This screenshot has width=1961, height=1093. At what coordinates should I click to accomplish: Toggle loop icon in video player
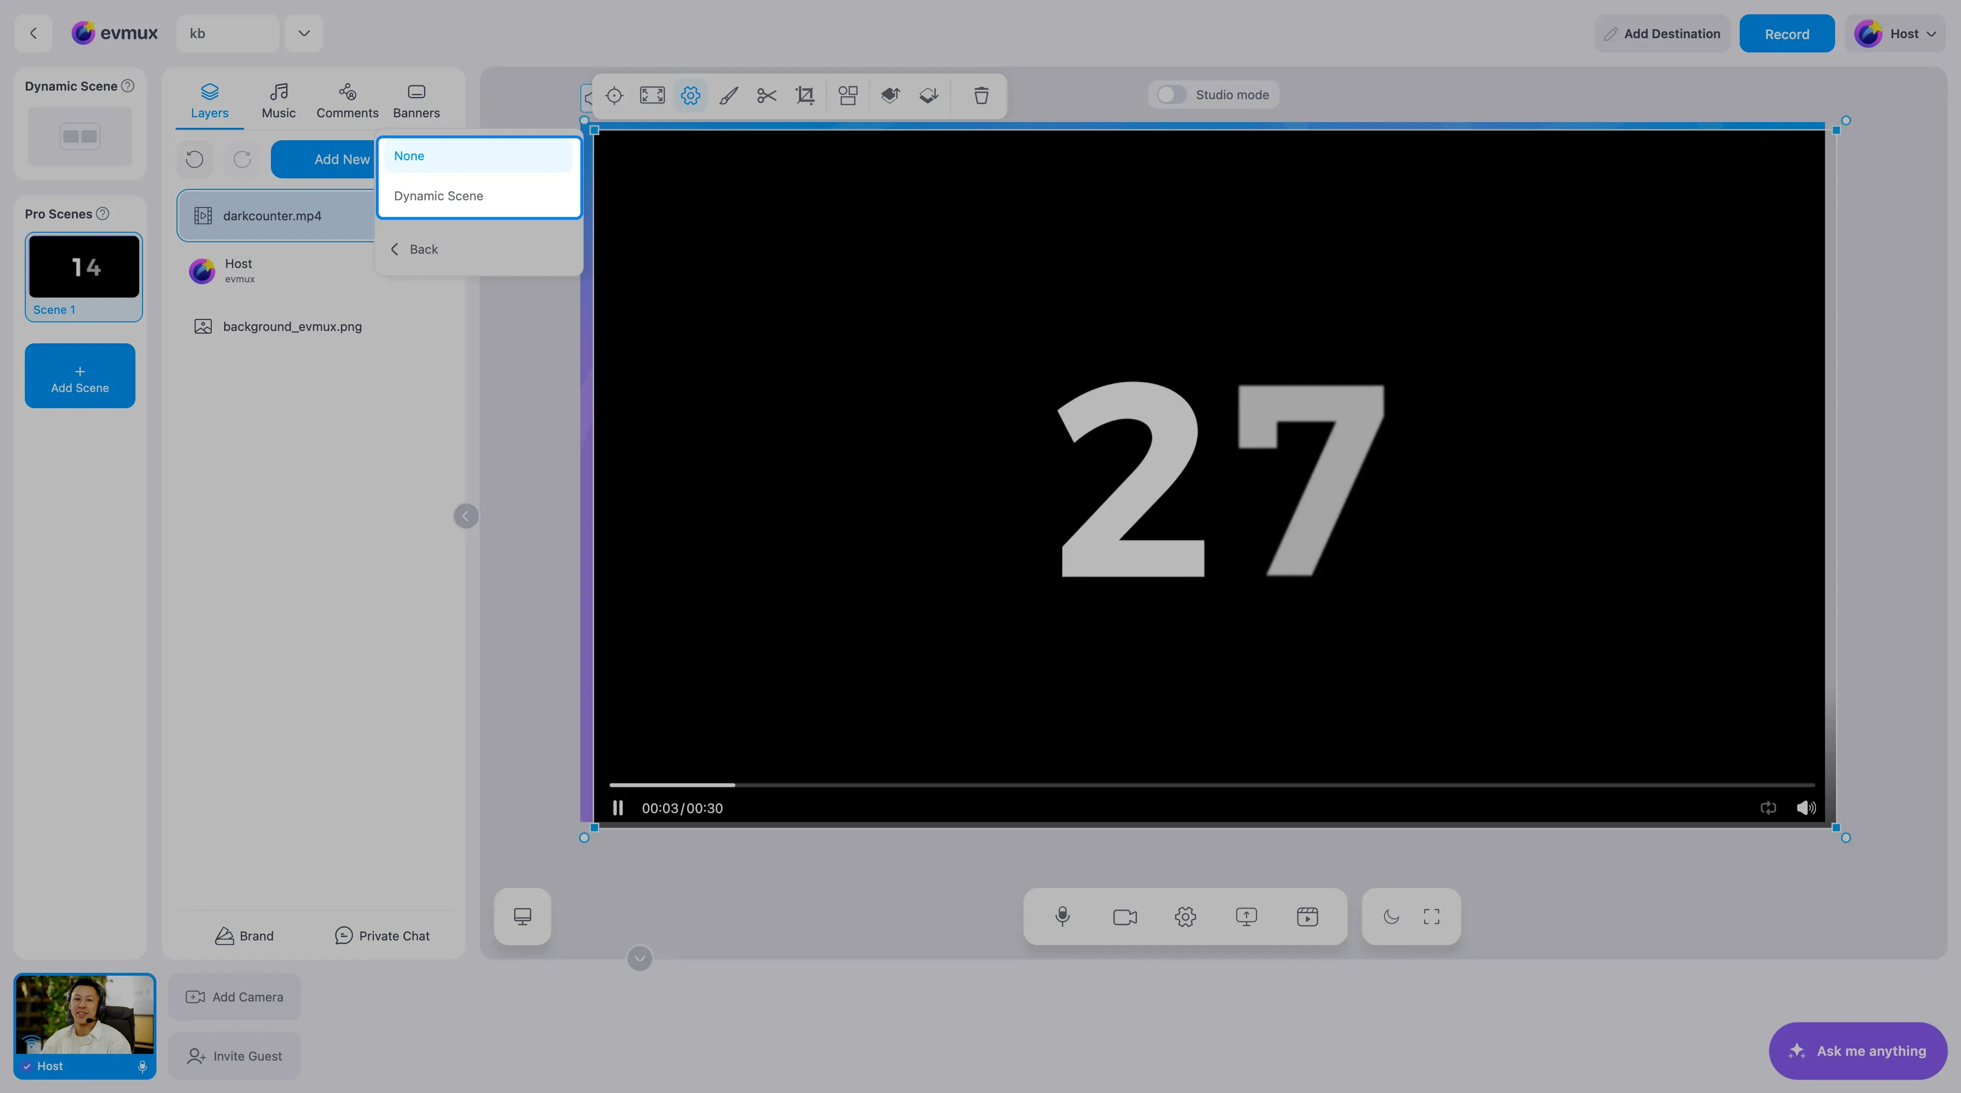[x=1768, y=807]
